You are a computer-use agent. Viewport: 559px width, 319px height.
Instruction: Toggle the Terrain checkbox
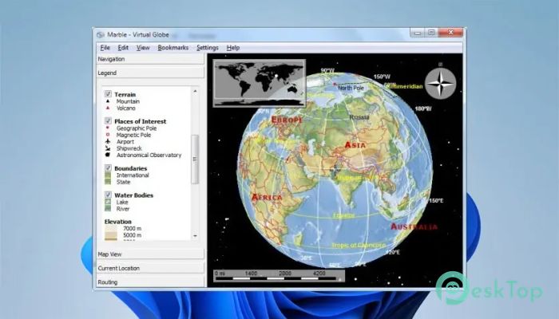(108, 94)
